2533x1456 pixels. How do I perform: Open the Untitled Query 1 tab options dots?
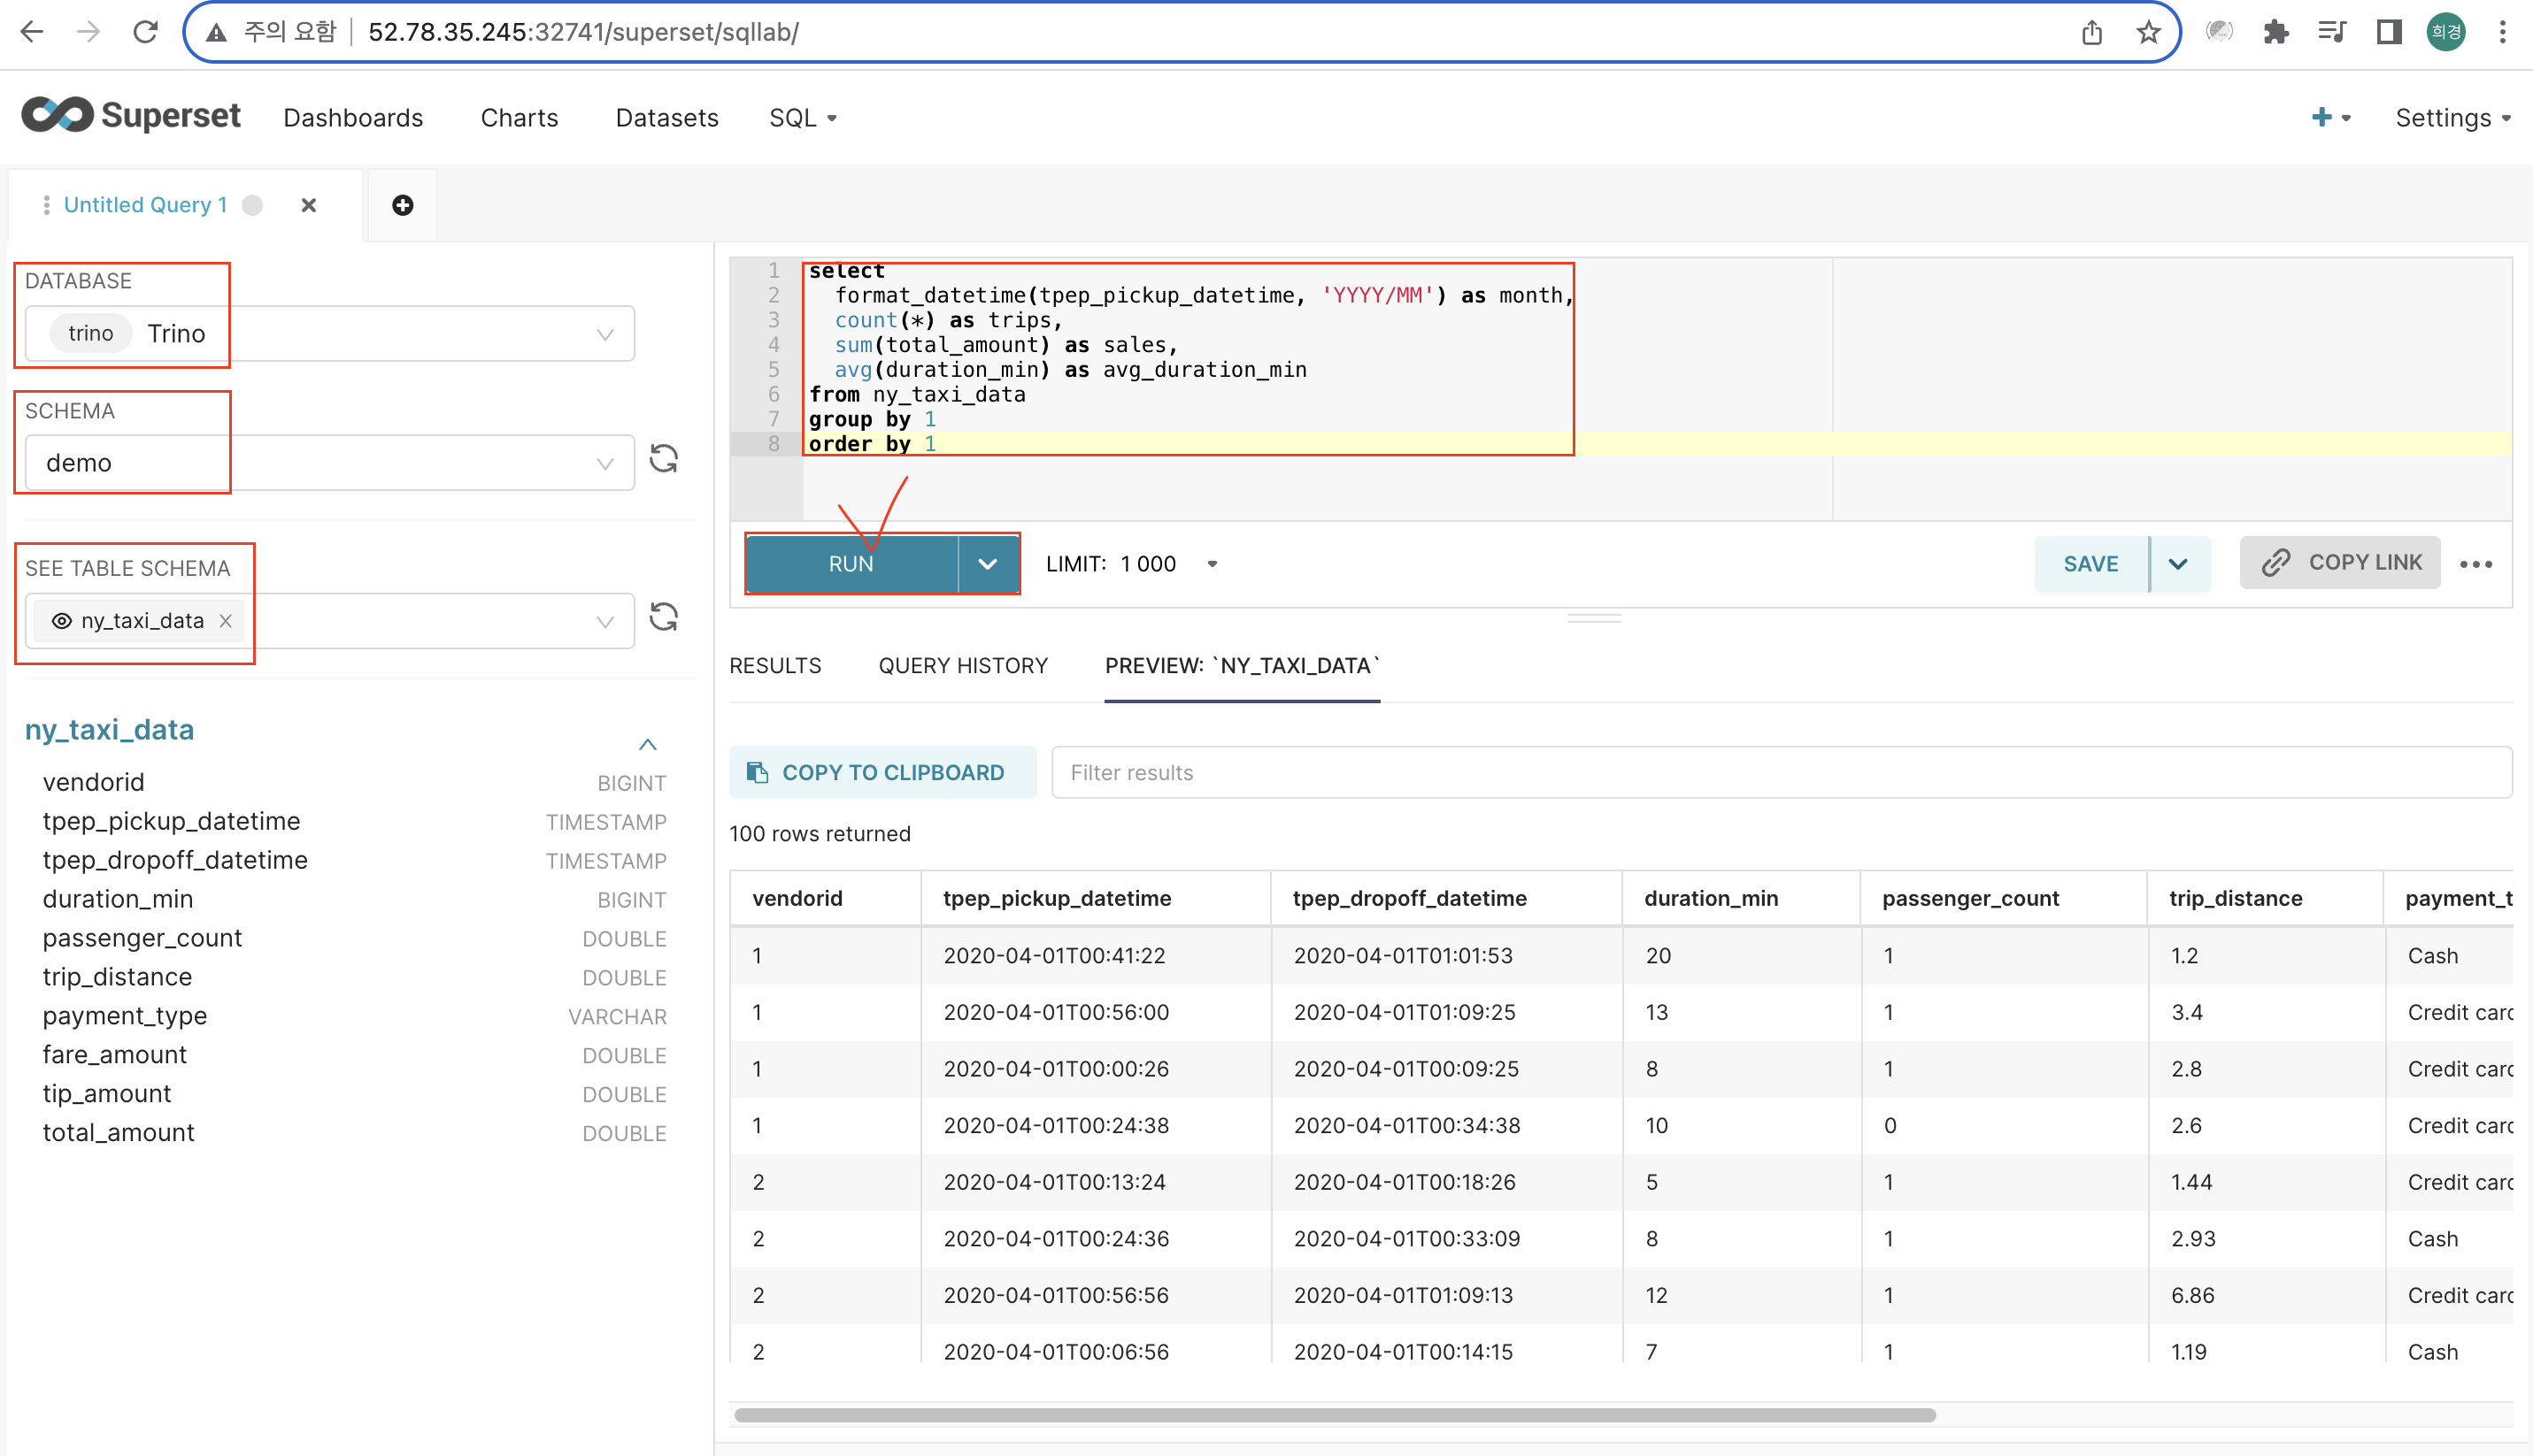pos(46,205)
